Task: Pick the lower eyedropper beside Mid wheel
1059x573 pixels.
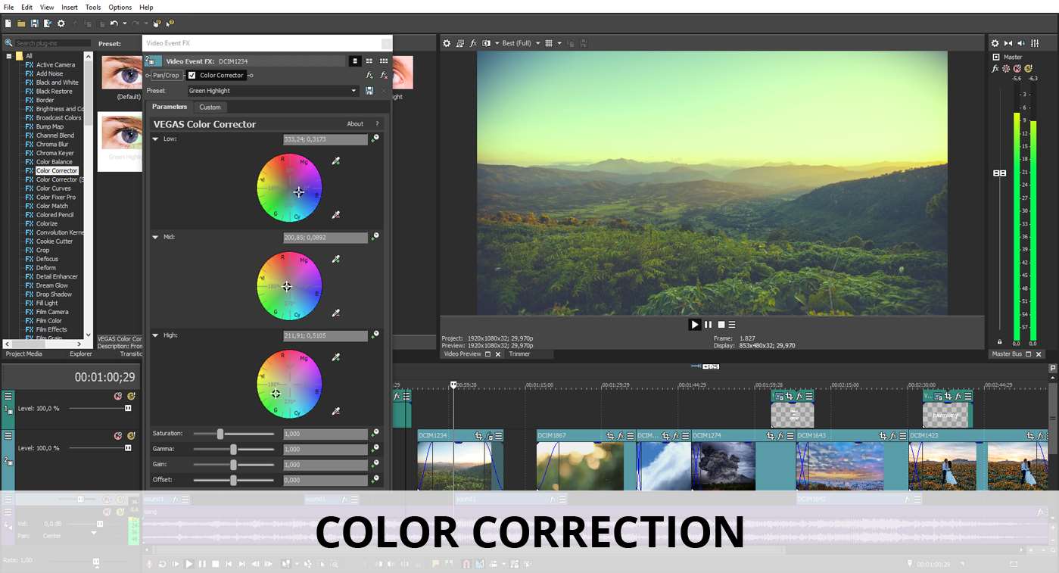Action: click(x=336, y=313)
